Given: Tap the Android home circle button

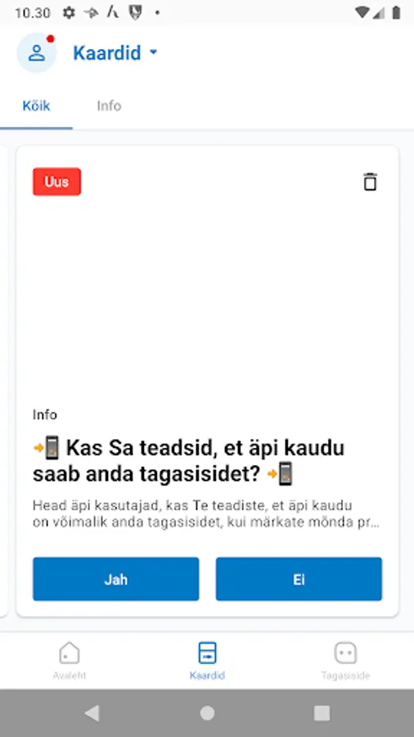Looking at the screenshot, I should pos(207,713).
